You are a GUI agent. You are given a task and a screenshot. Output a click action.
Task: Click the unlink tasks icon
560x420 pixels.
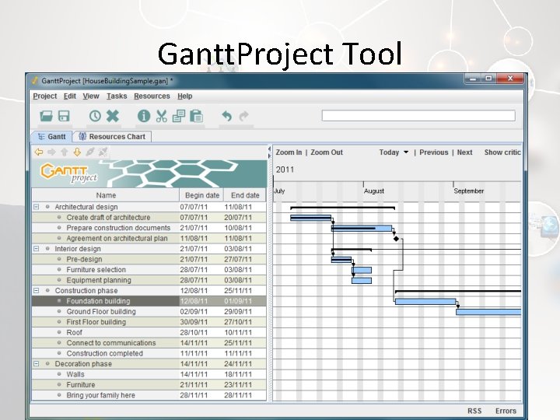coord(103,152)
